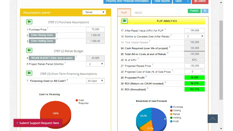The width and height of the screenshot is (233, 131).
Task: Click the green Publish button
Action: 194,11
